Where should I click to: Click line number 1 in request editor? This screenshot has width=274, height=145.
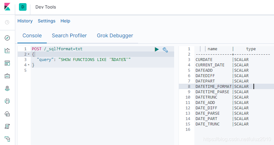(x=25, y=49)
